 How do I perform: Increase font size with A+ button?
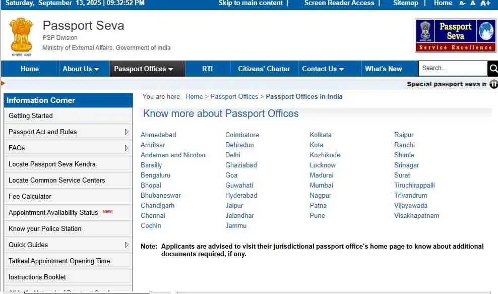click(485, 3)
